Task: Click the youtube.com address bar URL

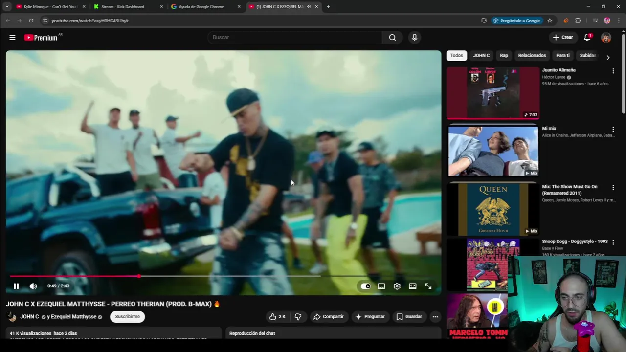Action: tap(90, 21)
